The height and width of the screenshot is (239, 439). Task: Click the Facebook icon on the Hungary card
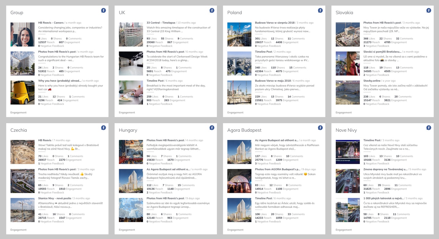(212, 127)
